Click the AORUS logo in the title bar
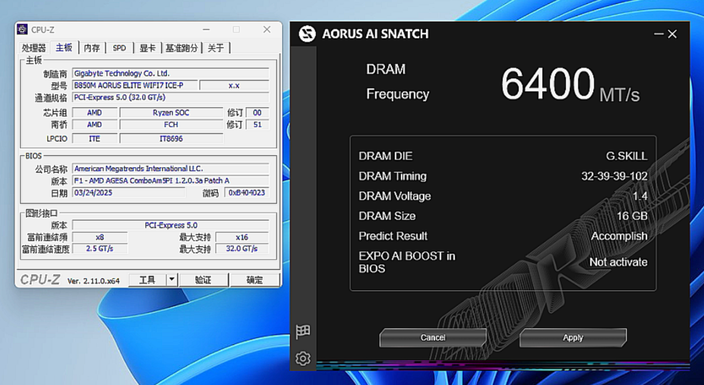 307,34
